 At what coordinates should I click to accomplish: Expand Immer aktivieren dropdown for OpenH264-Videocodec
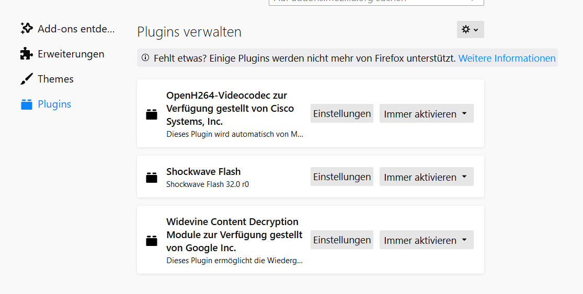[427, 114]
